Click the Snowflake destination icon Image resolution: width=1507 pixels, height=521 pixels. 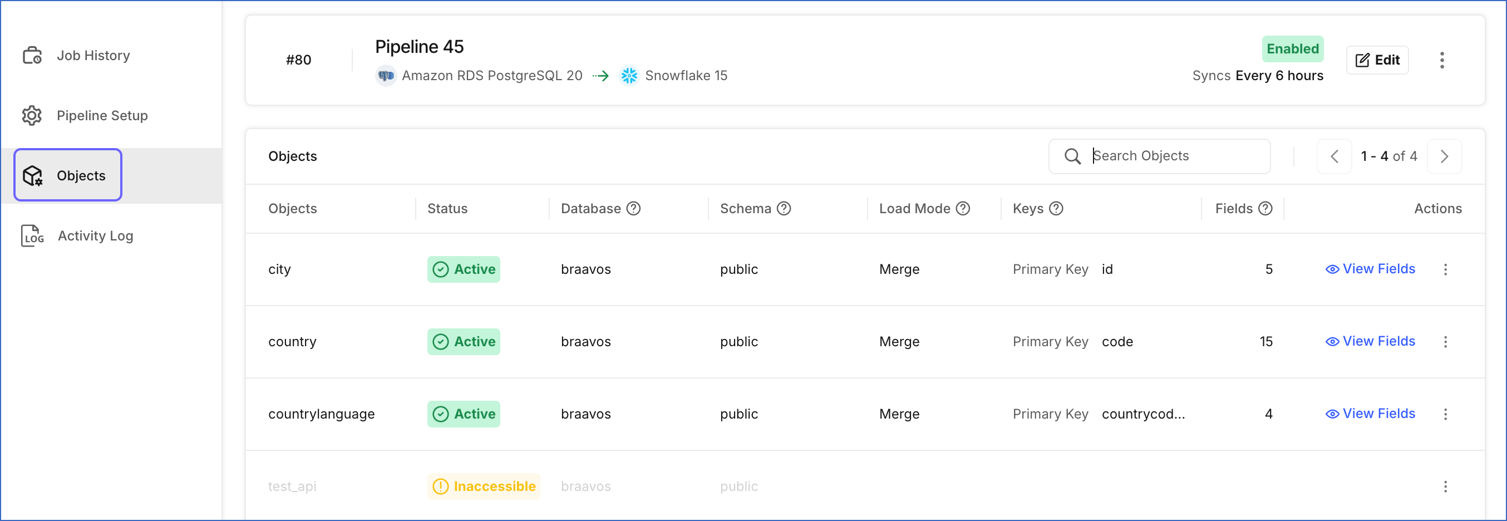[x=629, y=76]
